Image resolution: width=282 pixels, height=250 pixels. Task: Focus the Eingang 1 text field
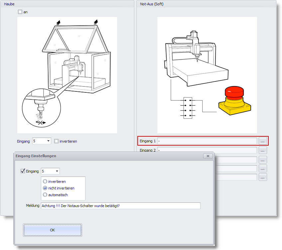pos(207,141)
